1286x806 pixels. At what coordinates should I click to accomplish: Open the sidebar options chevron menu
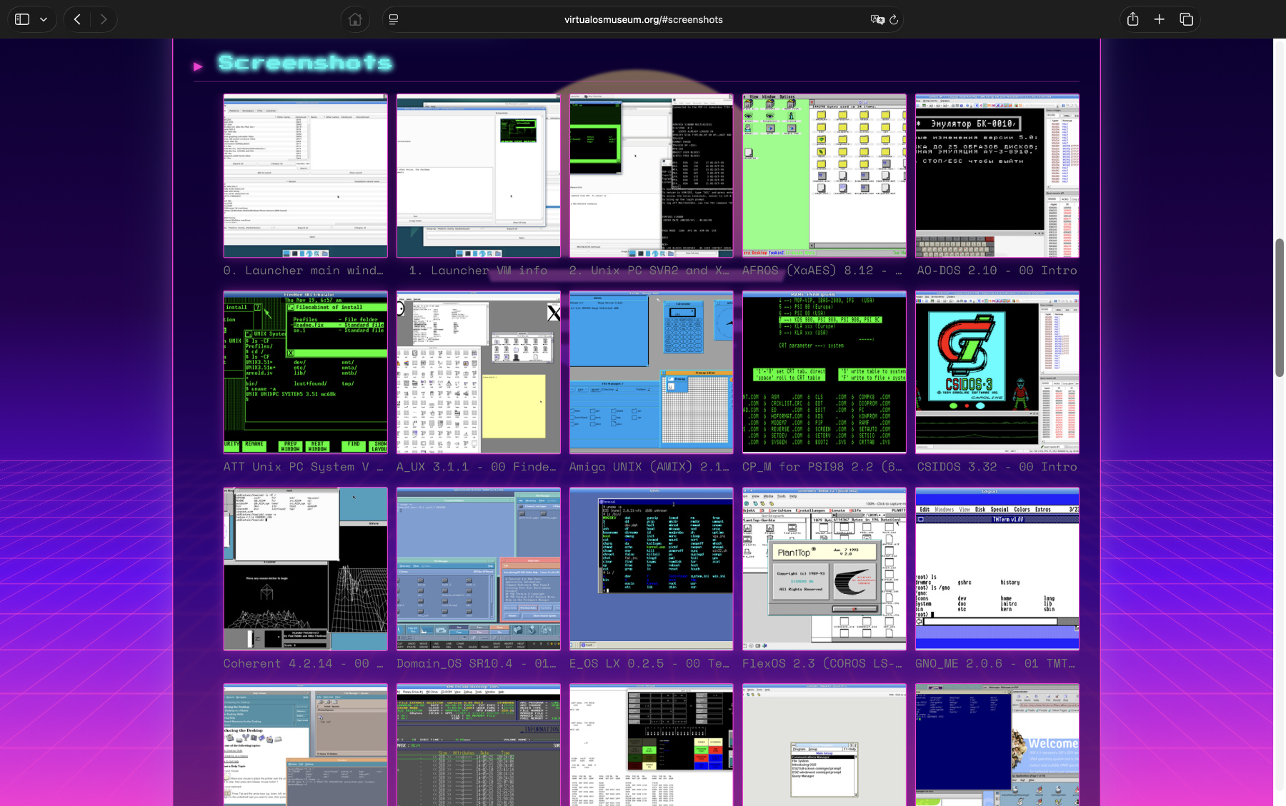pyautogui.click(x=44, y=19)
